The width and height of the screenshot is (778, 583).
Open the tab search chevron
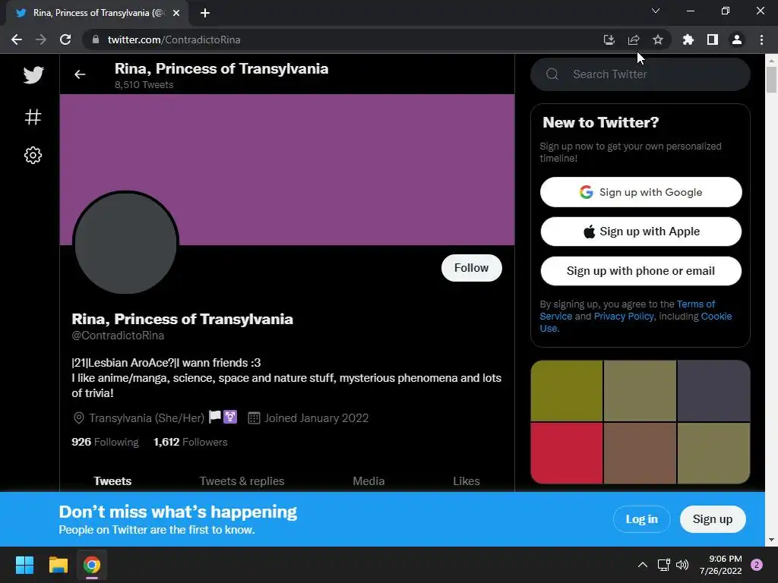[656, 11]
